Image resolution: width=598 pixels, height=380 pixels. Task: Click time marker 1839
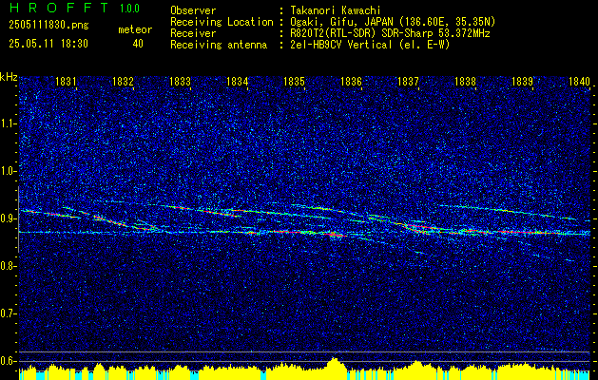tap(522, 81)
